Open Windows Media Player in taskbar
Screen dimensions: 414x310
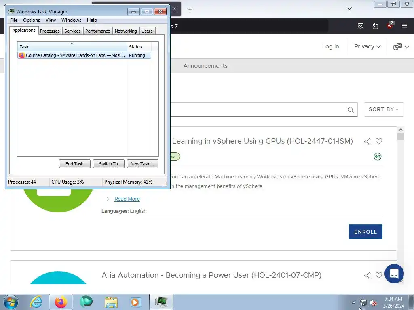[136, 302]
